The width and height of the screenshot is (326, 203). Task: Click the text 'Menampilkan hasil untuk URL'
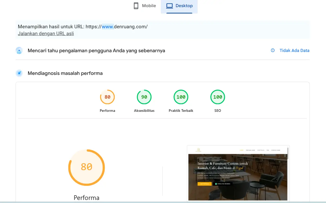point(51,26)
